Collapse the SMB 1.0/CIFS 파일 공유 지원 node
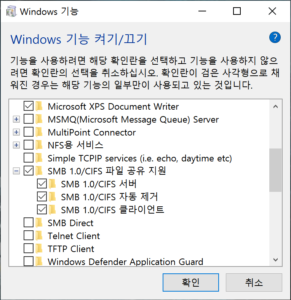 coord(16,171)
